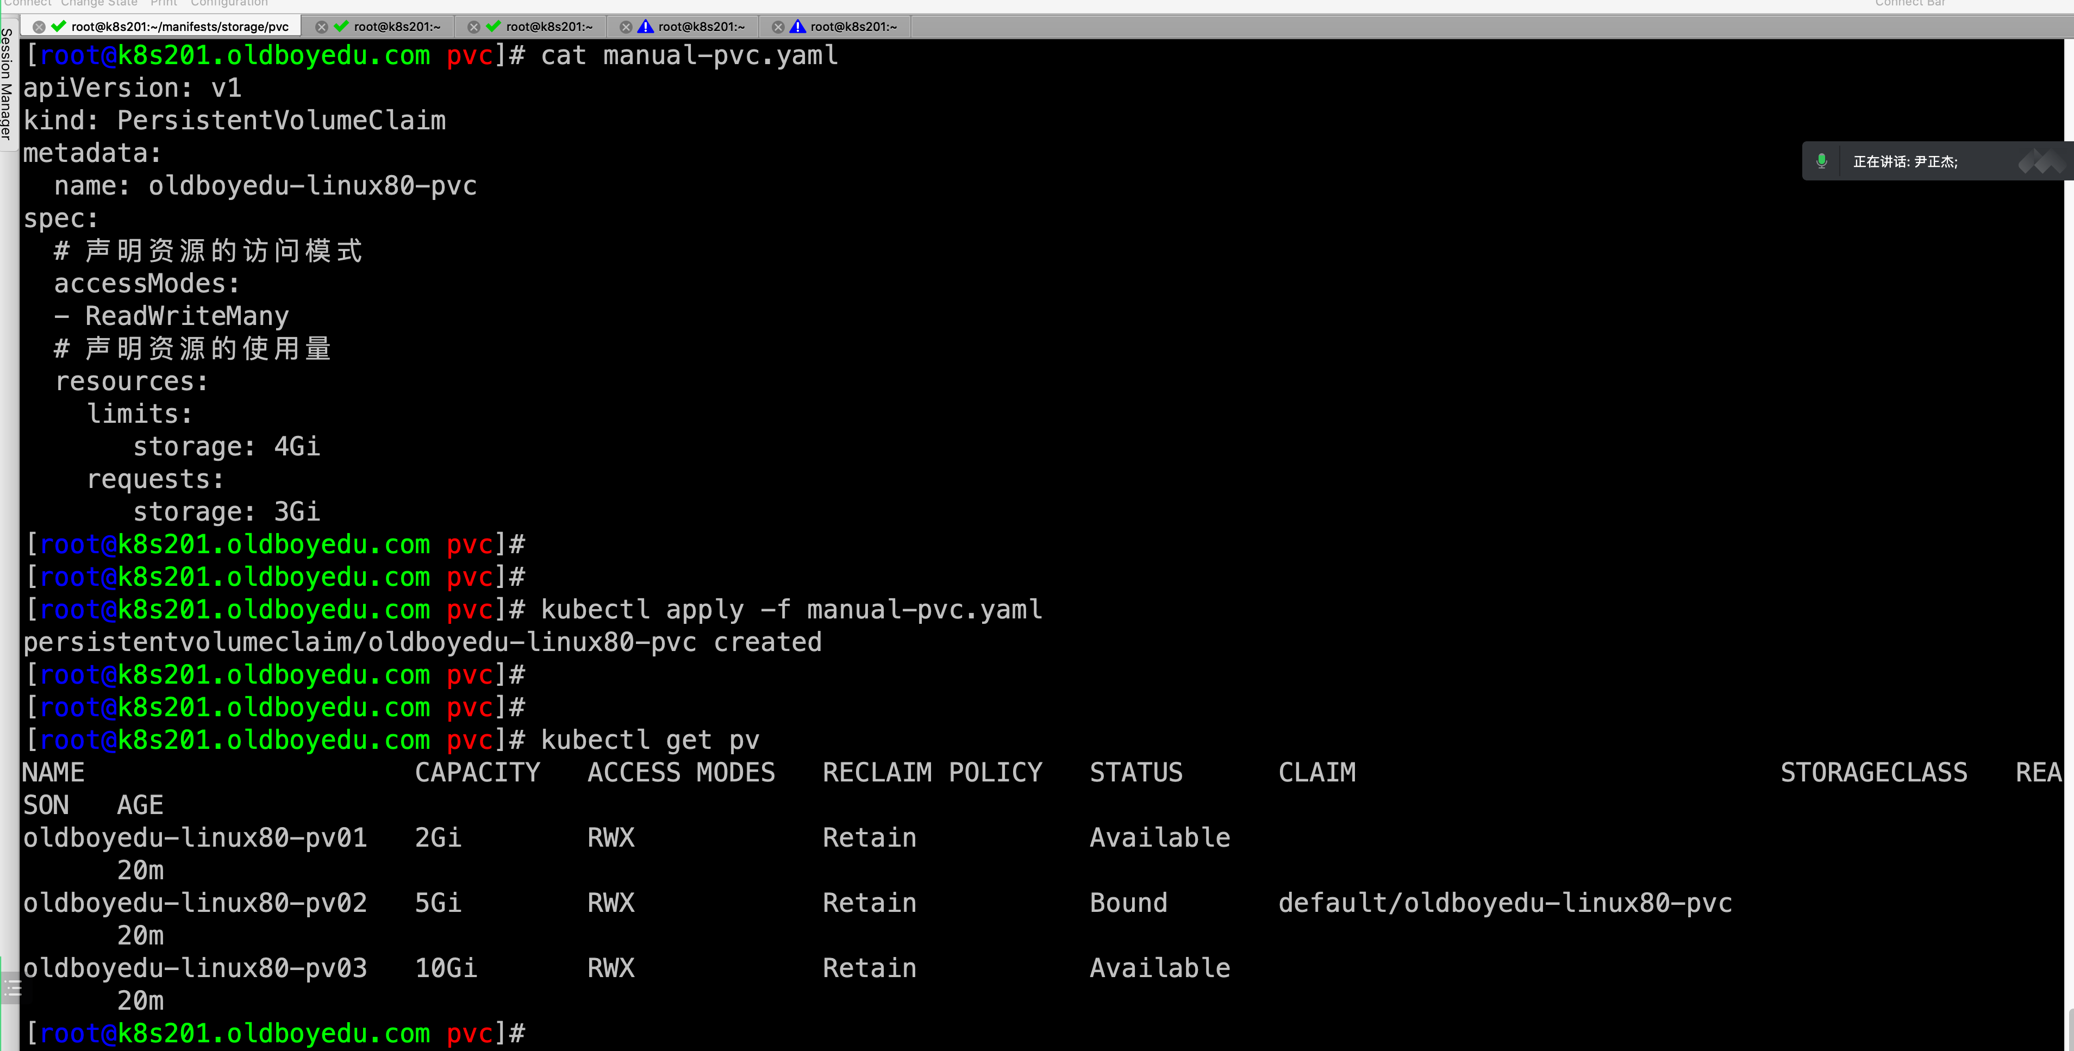Click the speaker name overlay label
Image resolution: width=2074 pixels, height=1051 pixels.
point(1905,162)
